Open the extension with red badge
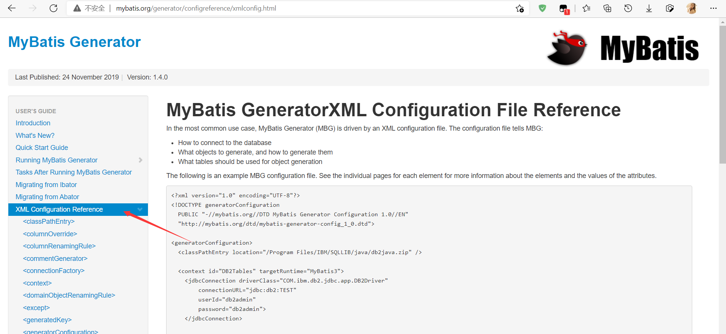 click(x=564, y=9)
